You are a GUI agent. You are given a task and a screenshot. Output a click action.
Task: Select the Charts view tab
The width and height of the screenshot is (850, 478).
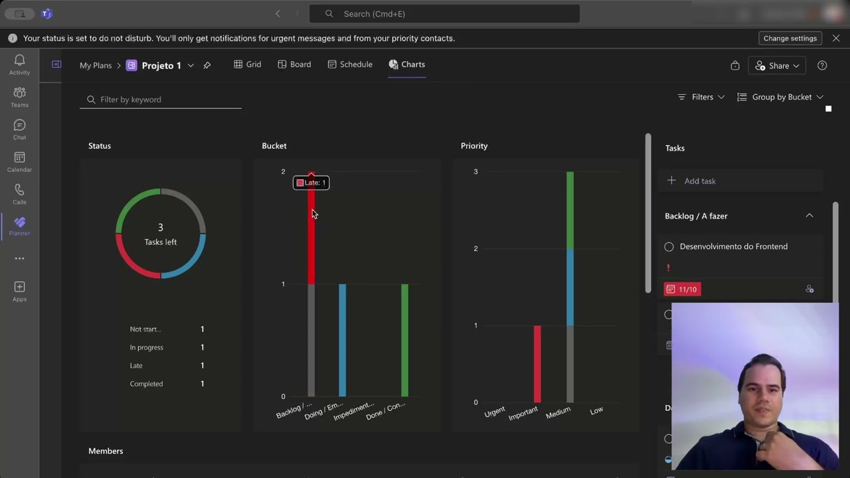pyautogui.click(x=406, y=64)
